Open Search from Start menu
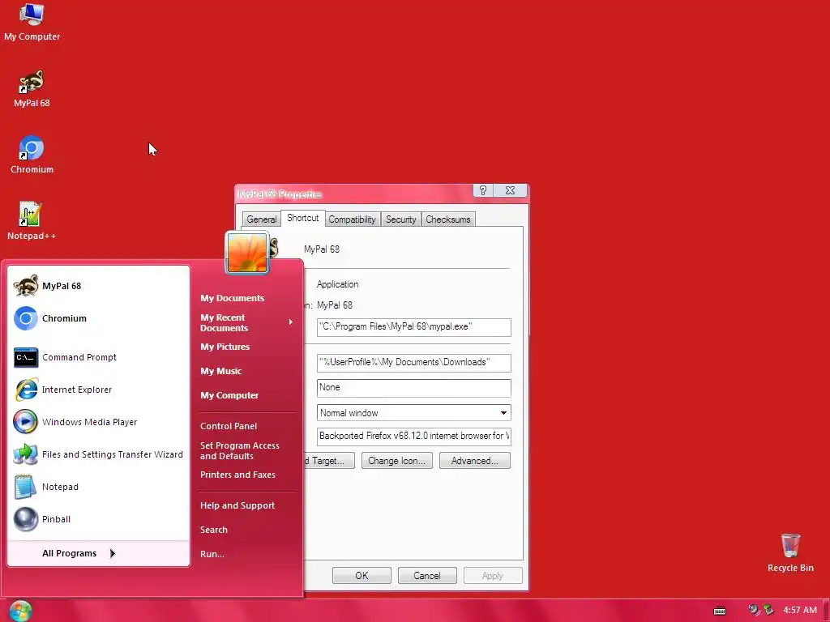The image size is (830, 622). (x=214, y=530)
